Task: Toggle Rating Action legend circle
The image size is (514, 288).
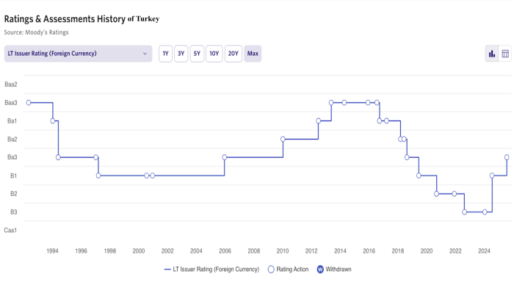Action: 271,270
